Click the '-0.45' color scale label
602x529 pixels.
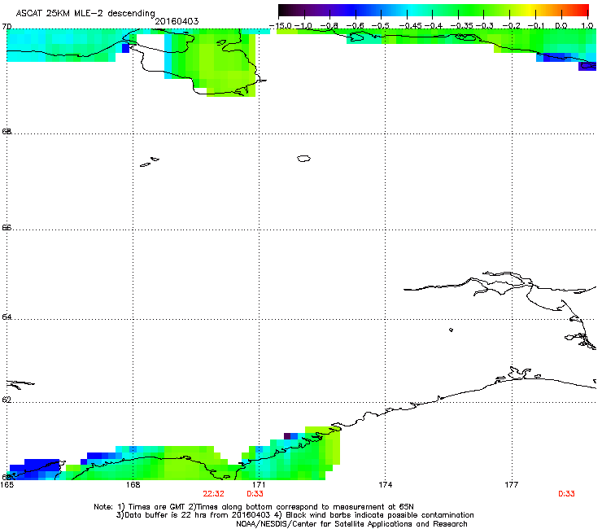(x=410, y=26)
